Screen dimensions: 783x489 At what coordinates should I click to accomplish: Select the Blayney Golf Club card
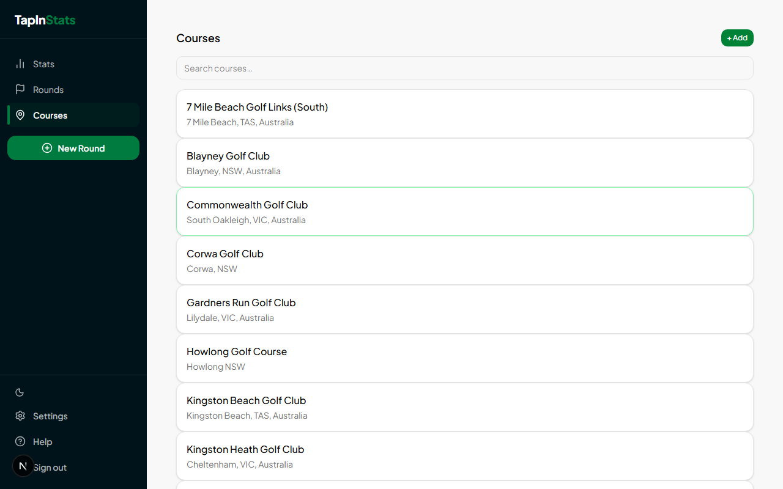coord(464,163)
